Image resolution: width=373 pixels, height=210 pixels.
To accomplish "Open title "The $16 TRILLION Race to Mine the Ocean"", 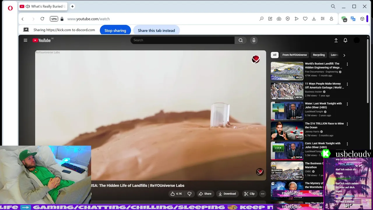I will coord(324,125).
